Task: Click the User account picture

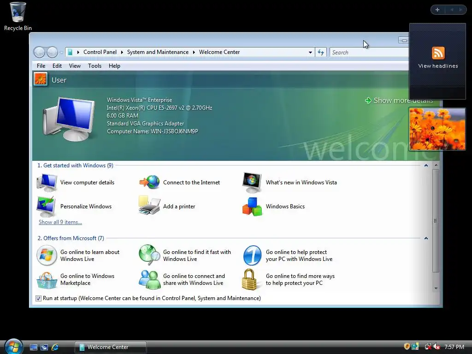Action: 41,79
